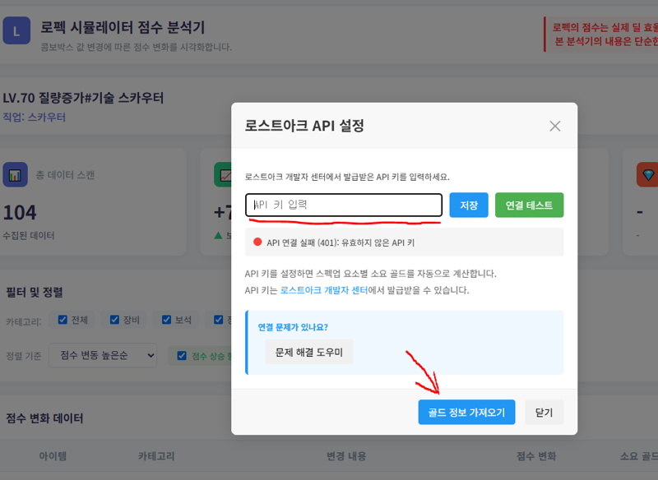Click the 직업: 스카우터 job label
658x480 pixels.
(34, 117)
